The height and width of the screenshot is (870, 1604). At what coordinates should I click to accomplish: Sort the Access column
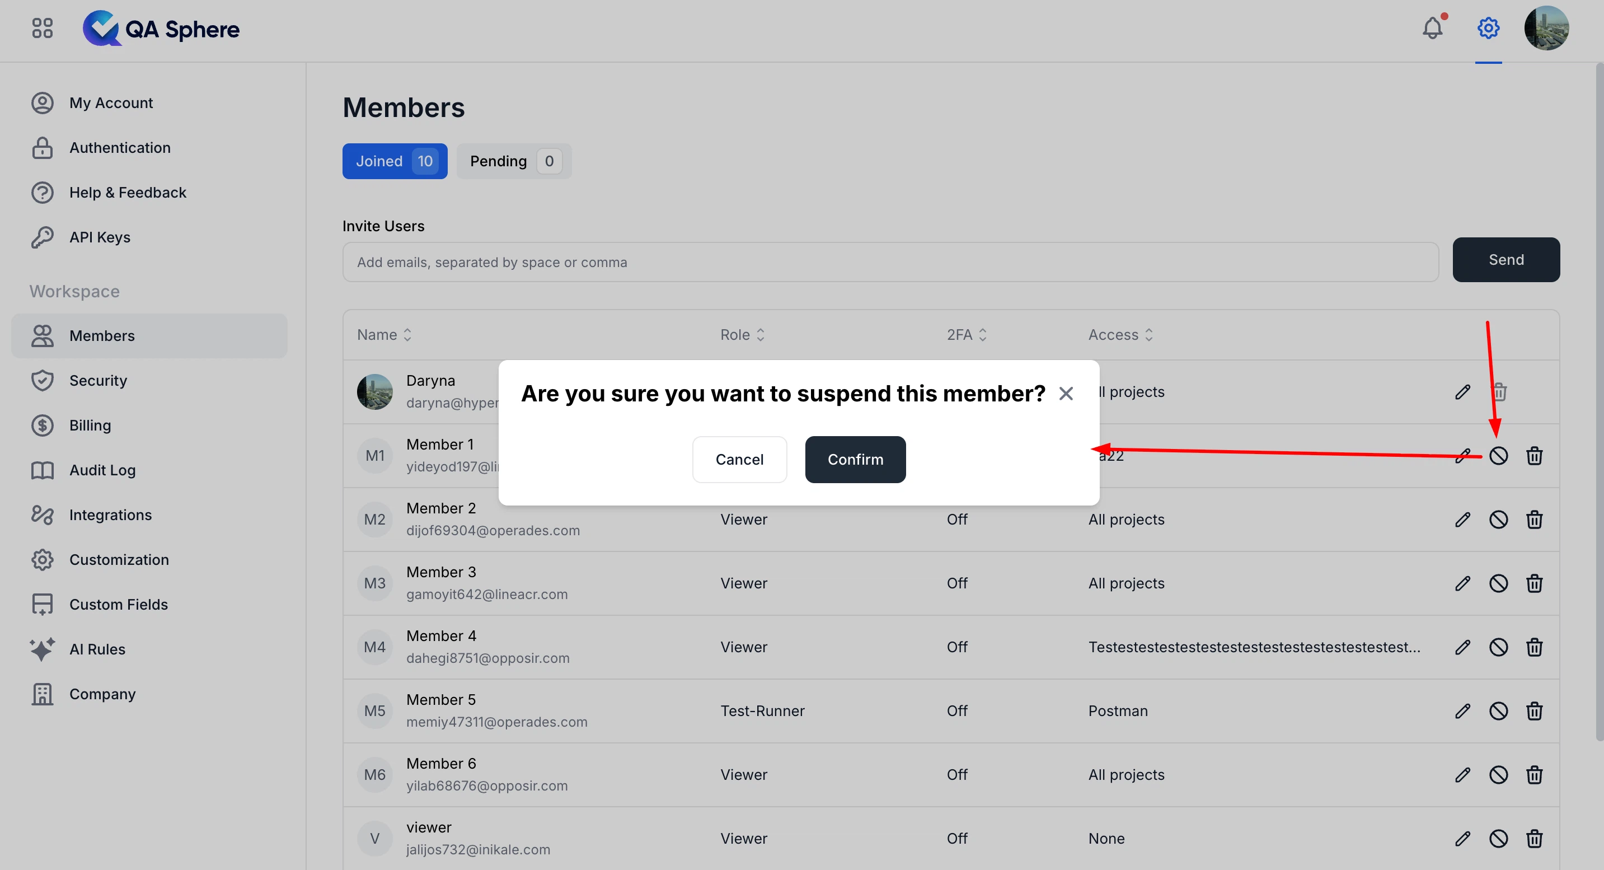pos(1119,334)
